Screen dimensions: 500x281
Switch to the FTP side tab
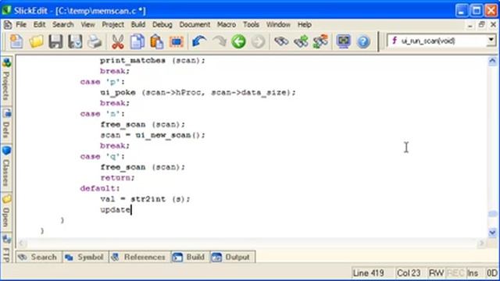pos(6,248)
